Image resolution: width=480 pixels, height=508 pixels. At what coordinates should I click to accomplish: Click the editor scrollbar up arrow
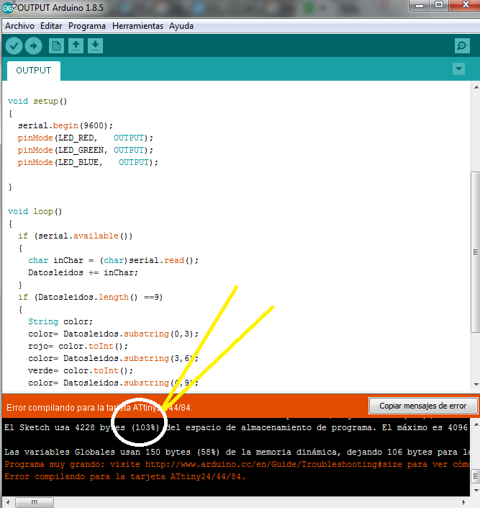coord(476,87)
